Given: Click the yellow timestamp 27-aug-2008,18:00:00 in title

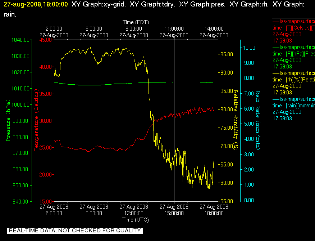Looking at the screenshot, I should (x=36, y=4).
